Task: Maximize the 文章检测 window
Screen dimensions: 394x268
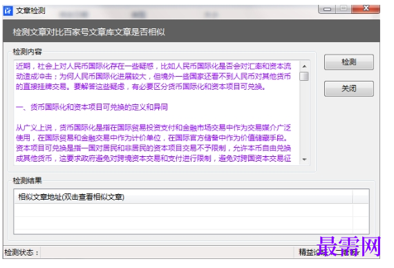Action: click(344, 9)
